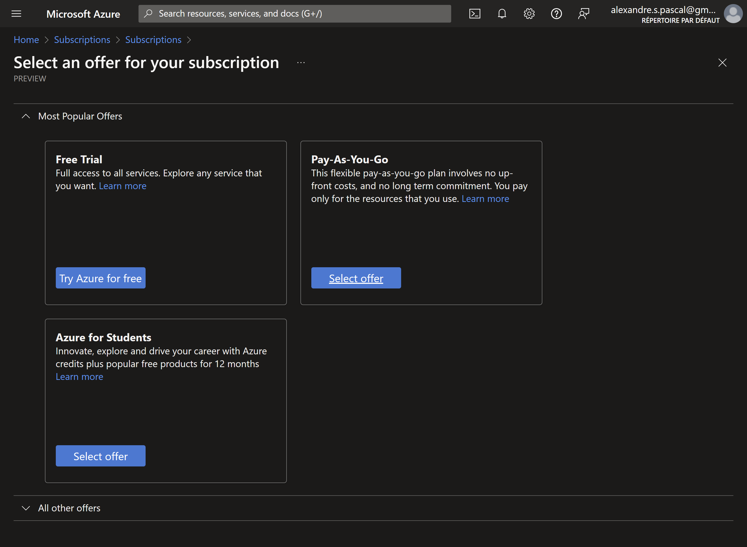Open Learn more in Free Trial card
Screen dimensions: 747x547
tap(122, 186)
